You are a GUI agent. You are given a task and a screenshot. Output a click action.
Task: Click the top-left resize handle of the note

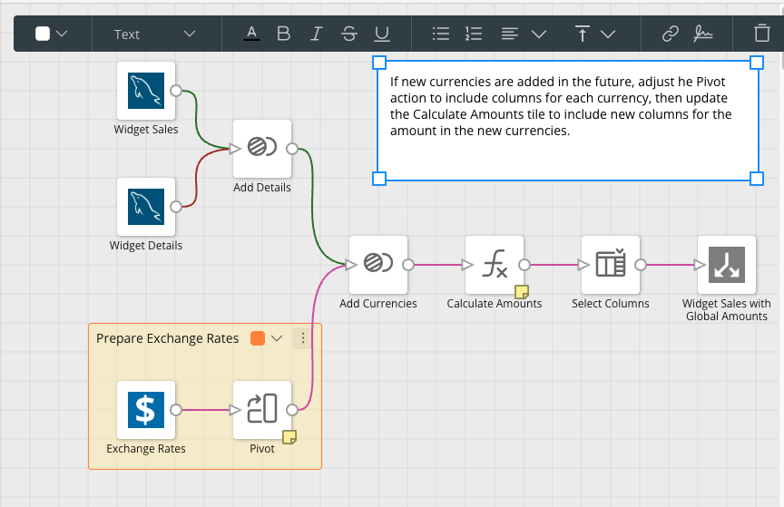coord(379,63)
